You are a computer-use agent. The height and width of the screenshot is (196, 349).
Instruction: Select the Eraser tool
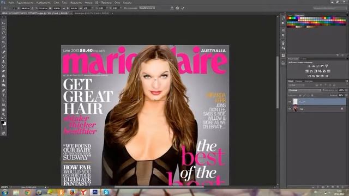pos(3,71)
